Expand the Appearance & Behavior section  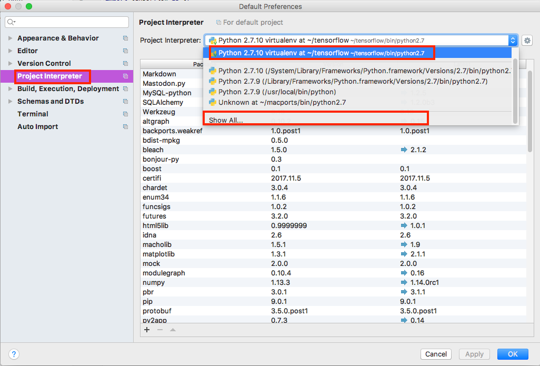pyautogui.click(x=11, y=38)
